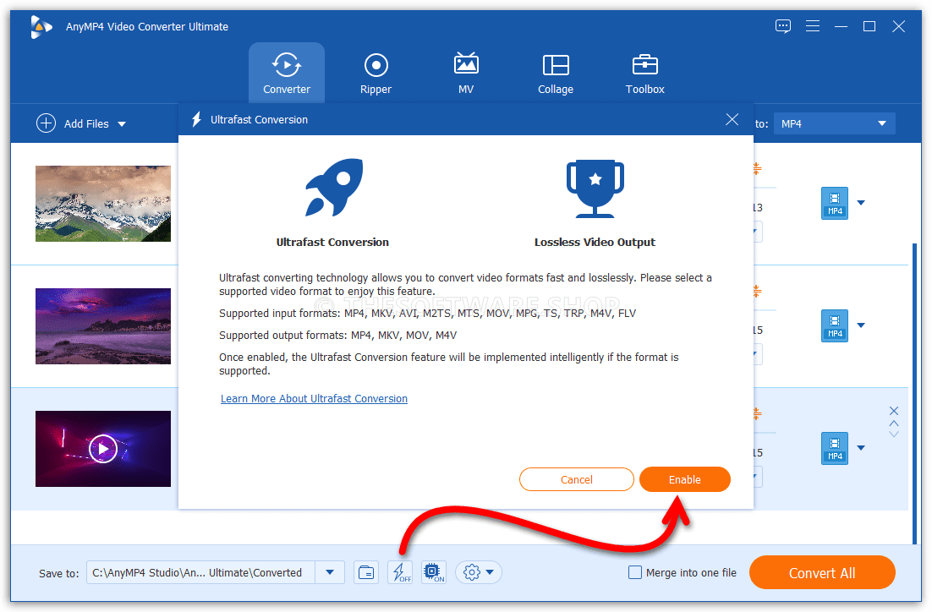Click the 'Merge into one file' label text
932x612 pixels.
691,573
